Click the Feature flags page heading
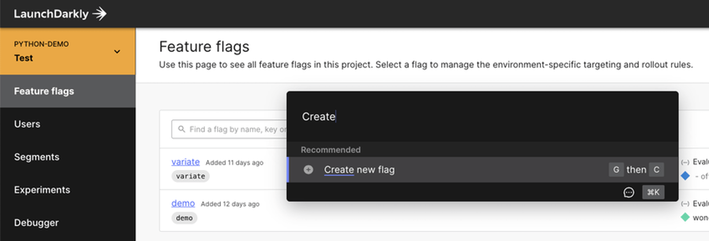This screenshot has width=709, height=241. tap(204, 47)
